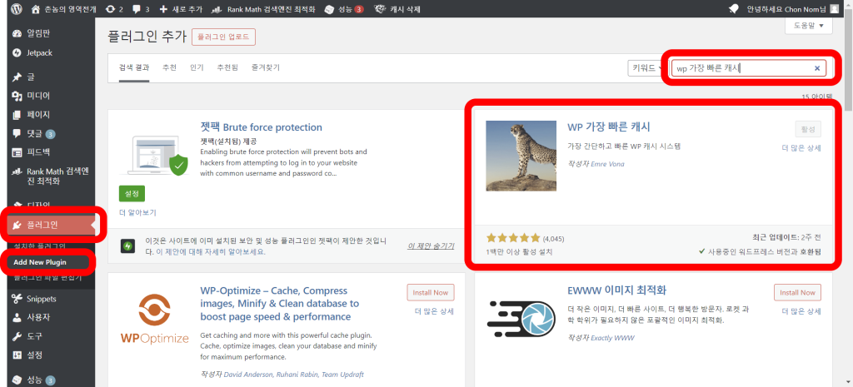Open 더 많은 상세 for WP 가장 빠른 캐시
853x387 pixels.
(x=801, y=148)
